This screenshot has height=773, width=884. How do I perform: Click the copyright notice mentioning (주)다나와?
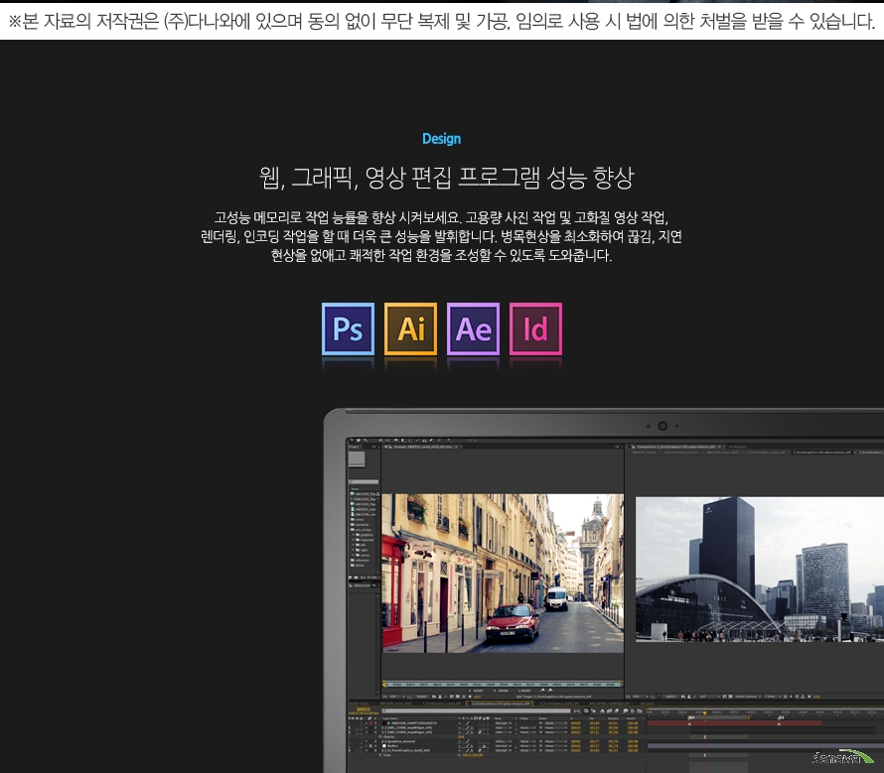pyautogui.click(x=442, y=22)
